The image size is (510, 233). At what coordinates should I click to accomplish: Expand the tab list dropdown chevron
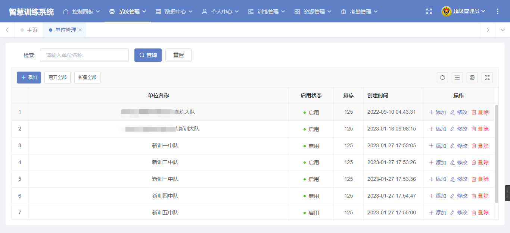(503, 30)
